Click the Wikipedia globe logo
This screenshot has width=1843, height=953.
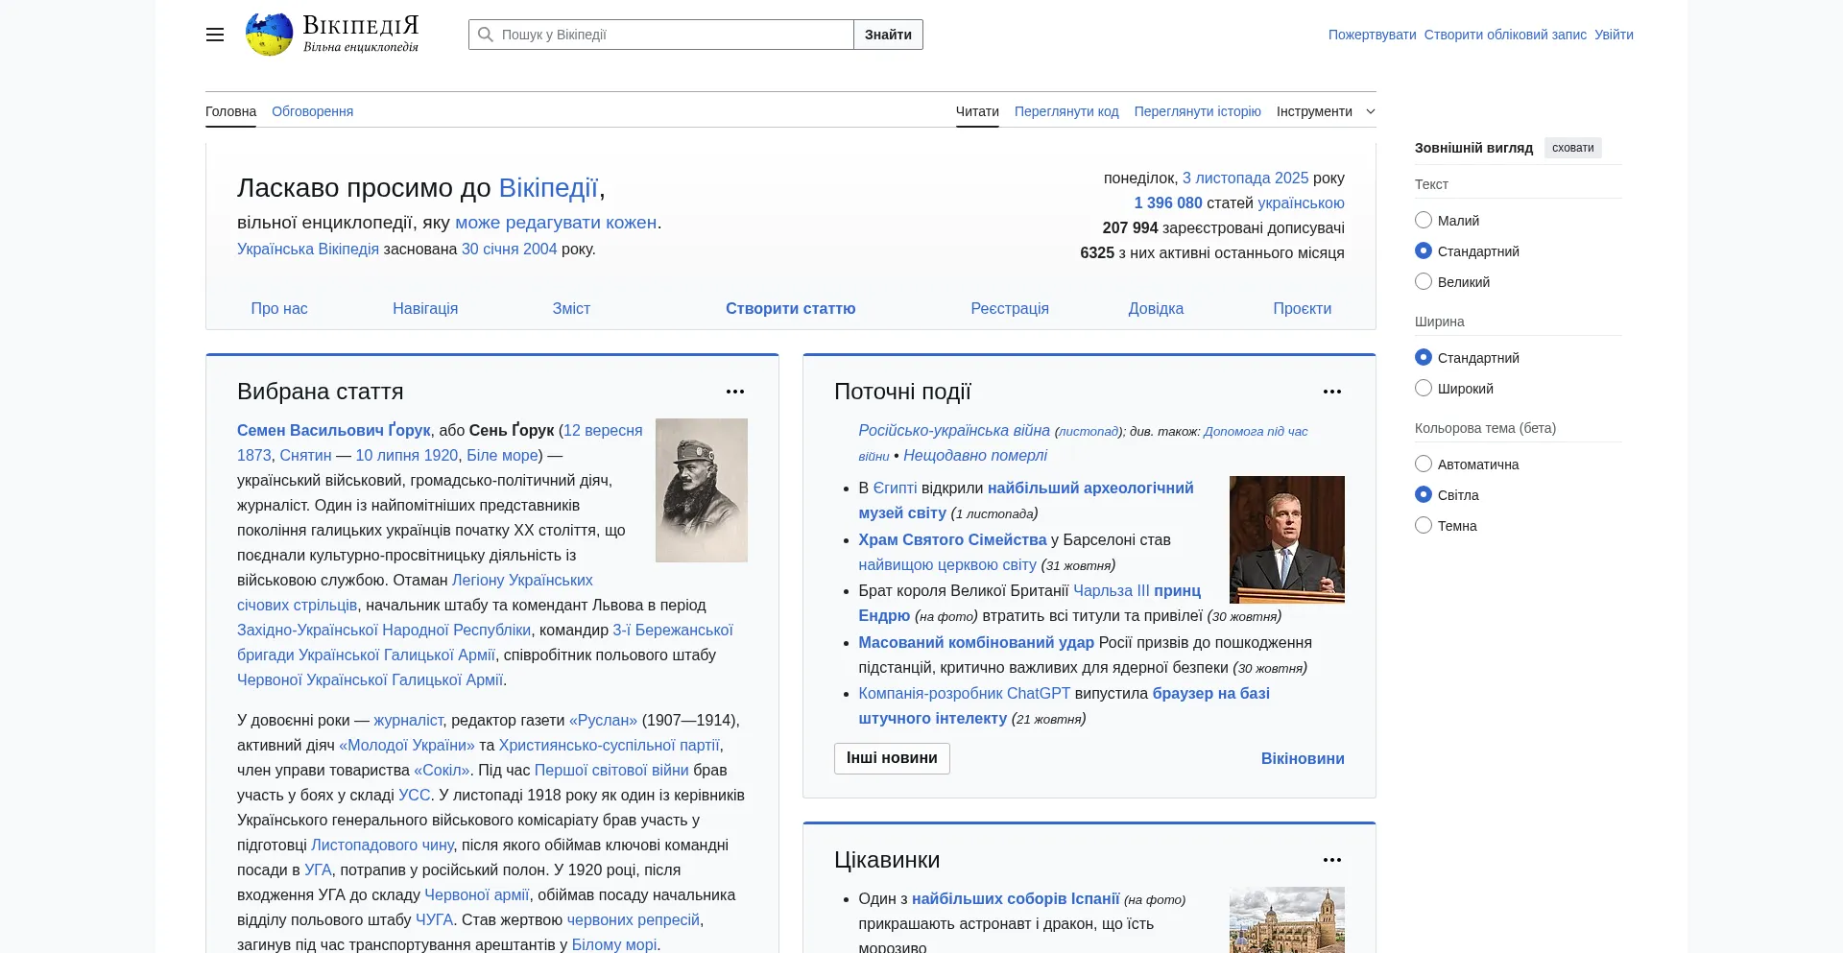point(269,35)
